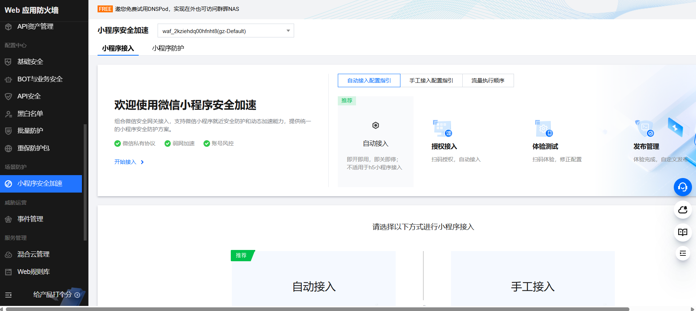Click the 批量防护 icon in sidebar
Image resolution: width=696 pixels, height=311 pixels.
tap(8, 131)
